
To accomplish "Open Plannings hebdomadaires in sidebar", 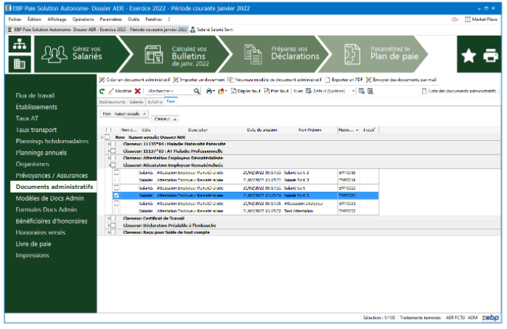I will coord(52,141).
